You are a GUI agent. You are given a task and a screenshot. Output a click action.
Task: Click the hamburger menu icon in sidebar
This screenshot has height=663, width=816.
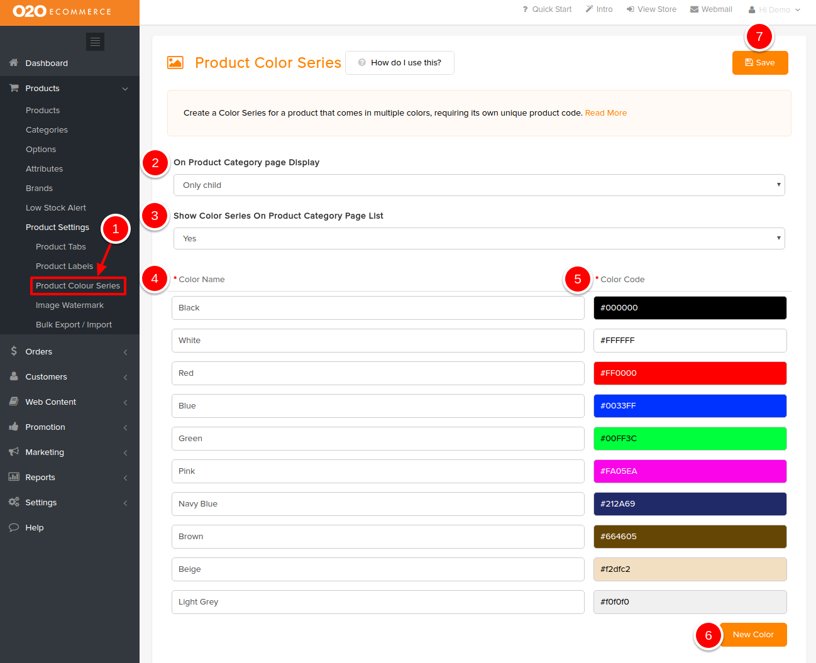pos(95,41)
